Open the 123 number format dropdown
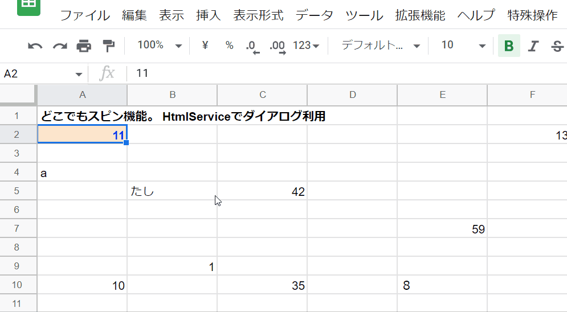Screen dimensions: 567x312 [x=306, y=46]
